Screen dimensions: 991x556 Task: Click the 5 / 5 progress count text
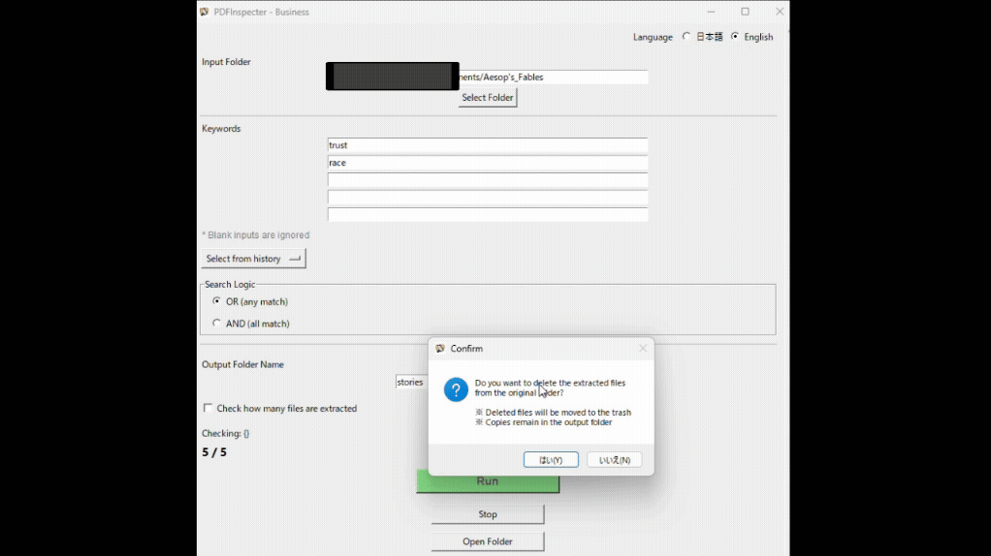click(x=214, y=452)
